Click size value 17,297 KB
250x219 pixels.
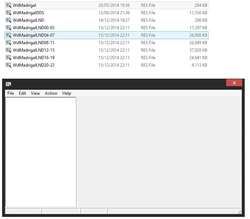(198, 28)
